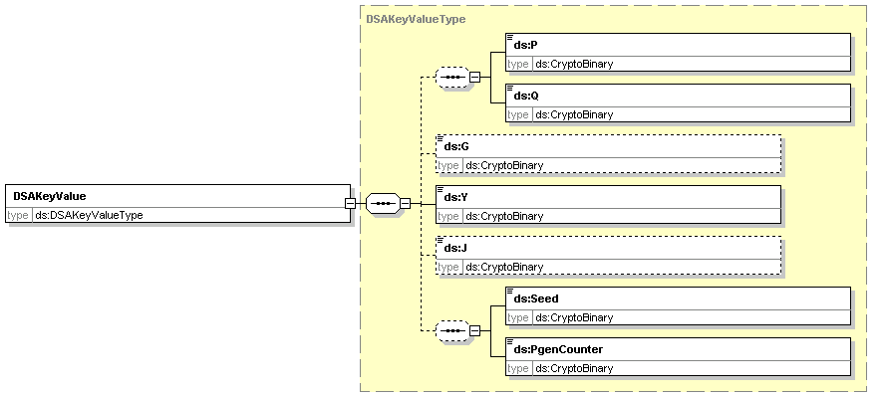Select the ds:Q element box
The width and height of the screenshot is (885, 397).
tap(678, 103)
